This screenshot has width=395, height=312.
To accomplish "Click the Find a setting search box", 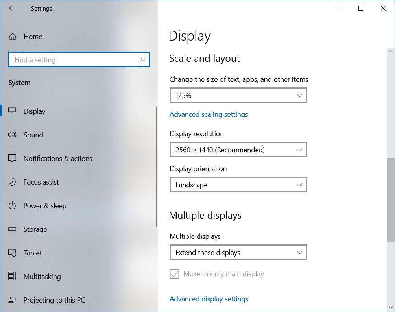I will (x=75, y=60).
